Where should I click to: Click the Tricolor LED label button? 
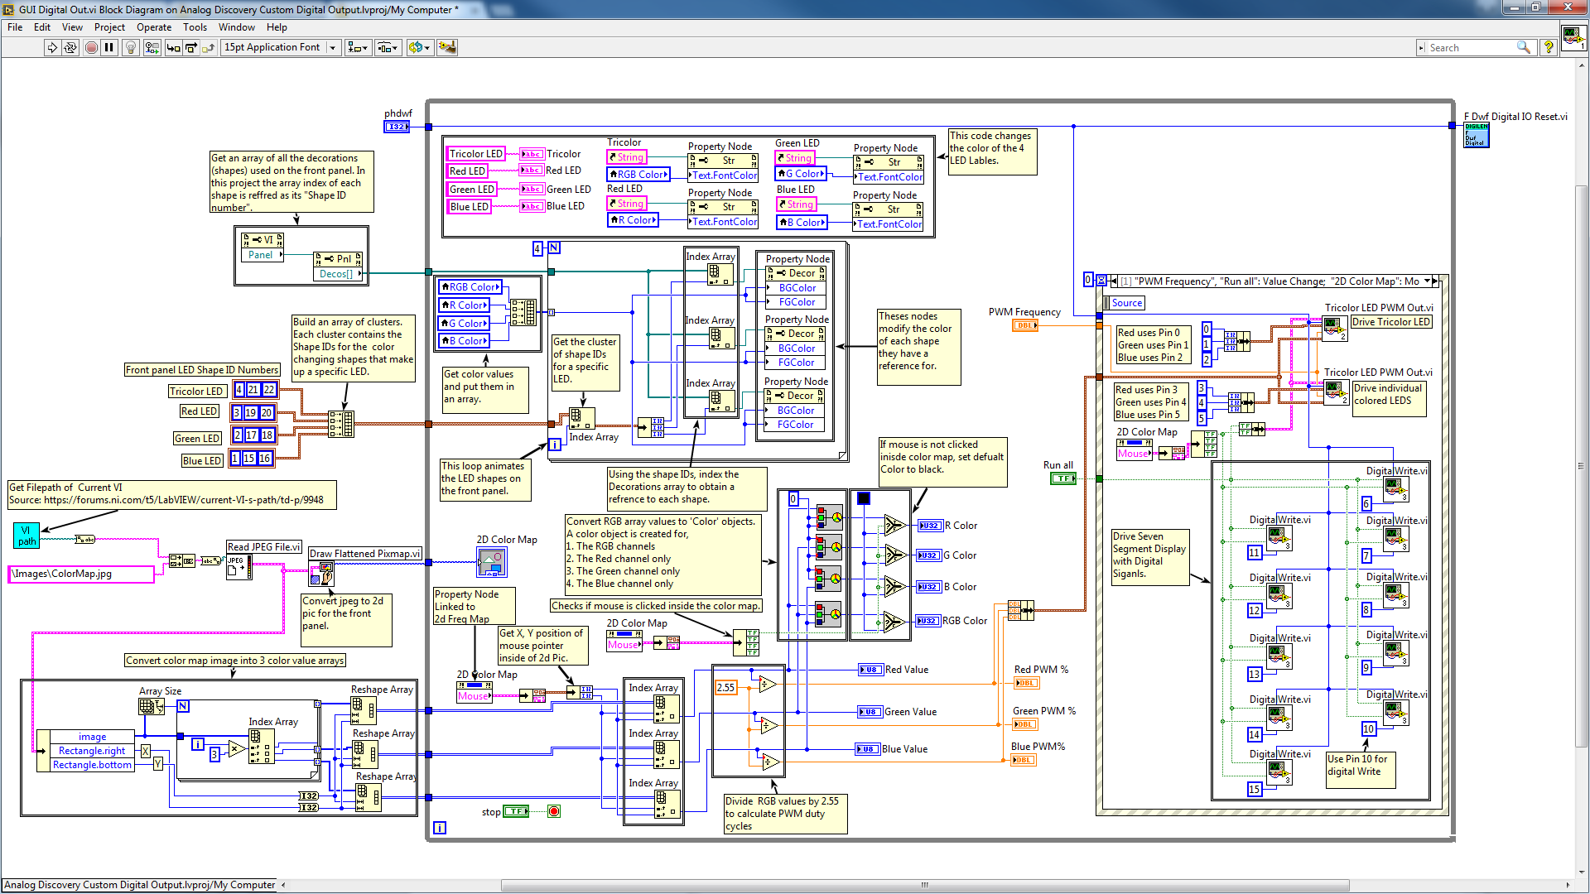[x=475, y=154]
